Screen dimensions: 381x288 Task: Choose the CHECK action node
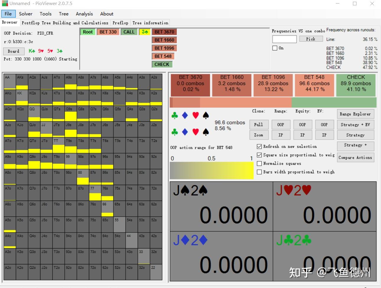162,64
